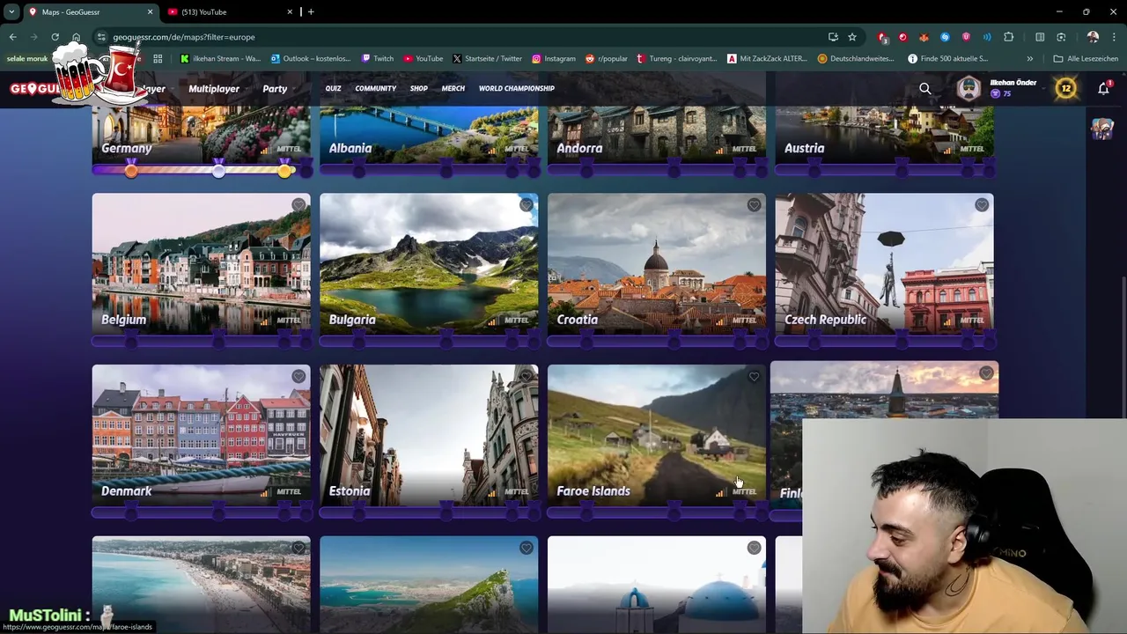
Task: Click the friends avatar icon in right sidebar
Action: tap(1102, 129)
